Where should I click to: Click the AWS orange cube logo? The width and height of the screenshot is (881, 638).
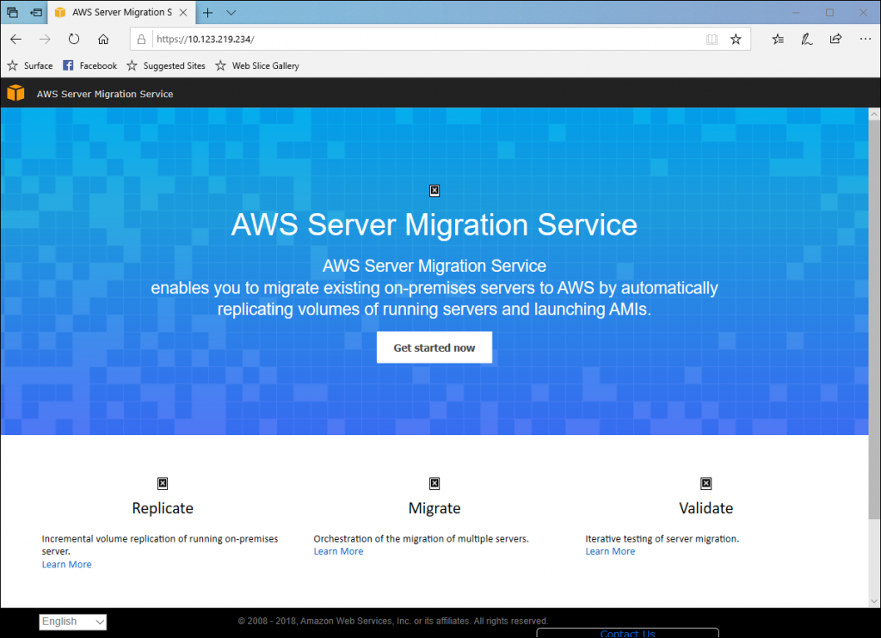(15, 93)
